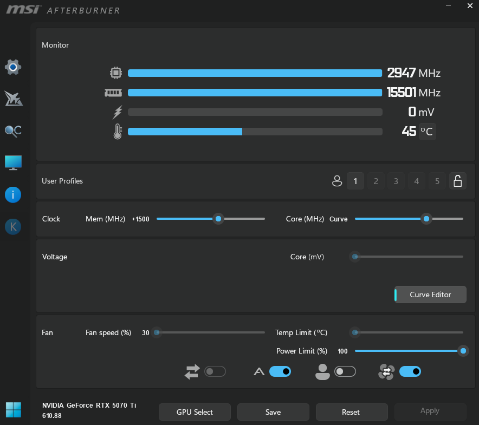Select user profile 5
The width and height of the screenshot is (479, 425).
coord(437,181)
